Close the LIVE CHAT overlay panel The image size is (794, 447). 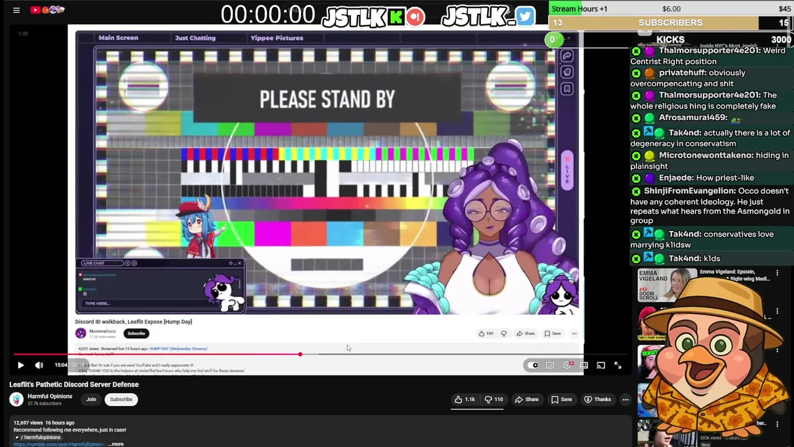point(239,263)
